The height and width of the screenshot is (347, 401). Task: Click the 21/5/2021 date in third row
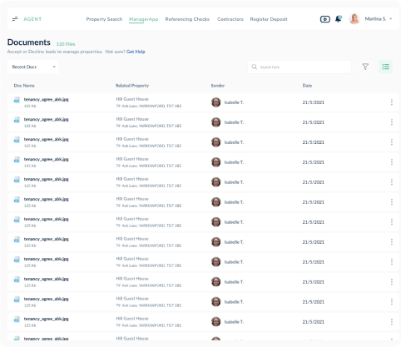(x=314, y=142)
